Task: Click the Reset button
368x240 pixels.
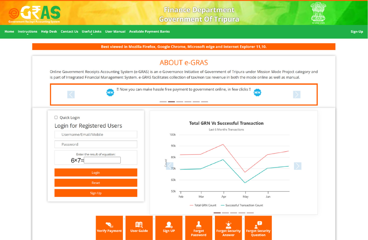Action: pos(96,183)
